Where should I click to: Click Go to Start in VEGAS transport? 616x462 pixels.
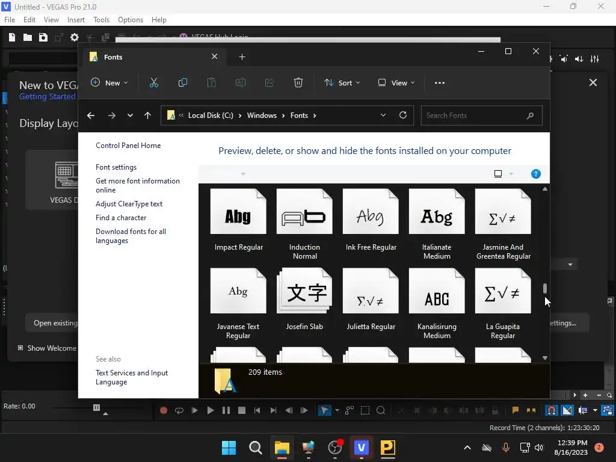[x=257, y=410]
